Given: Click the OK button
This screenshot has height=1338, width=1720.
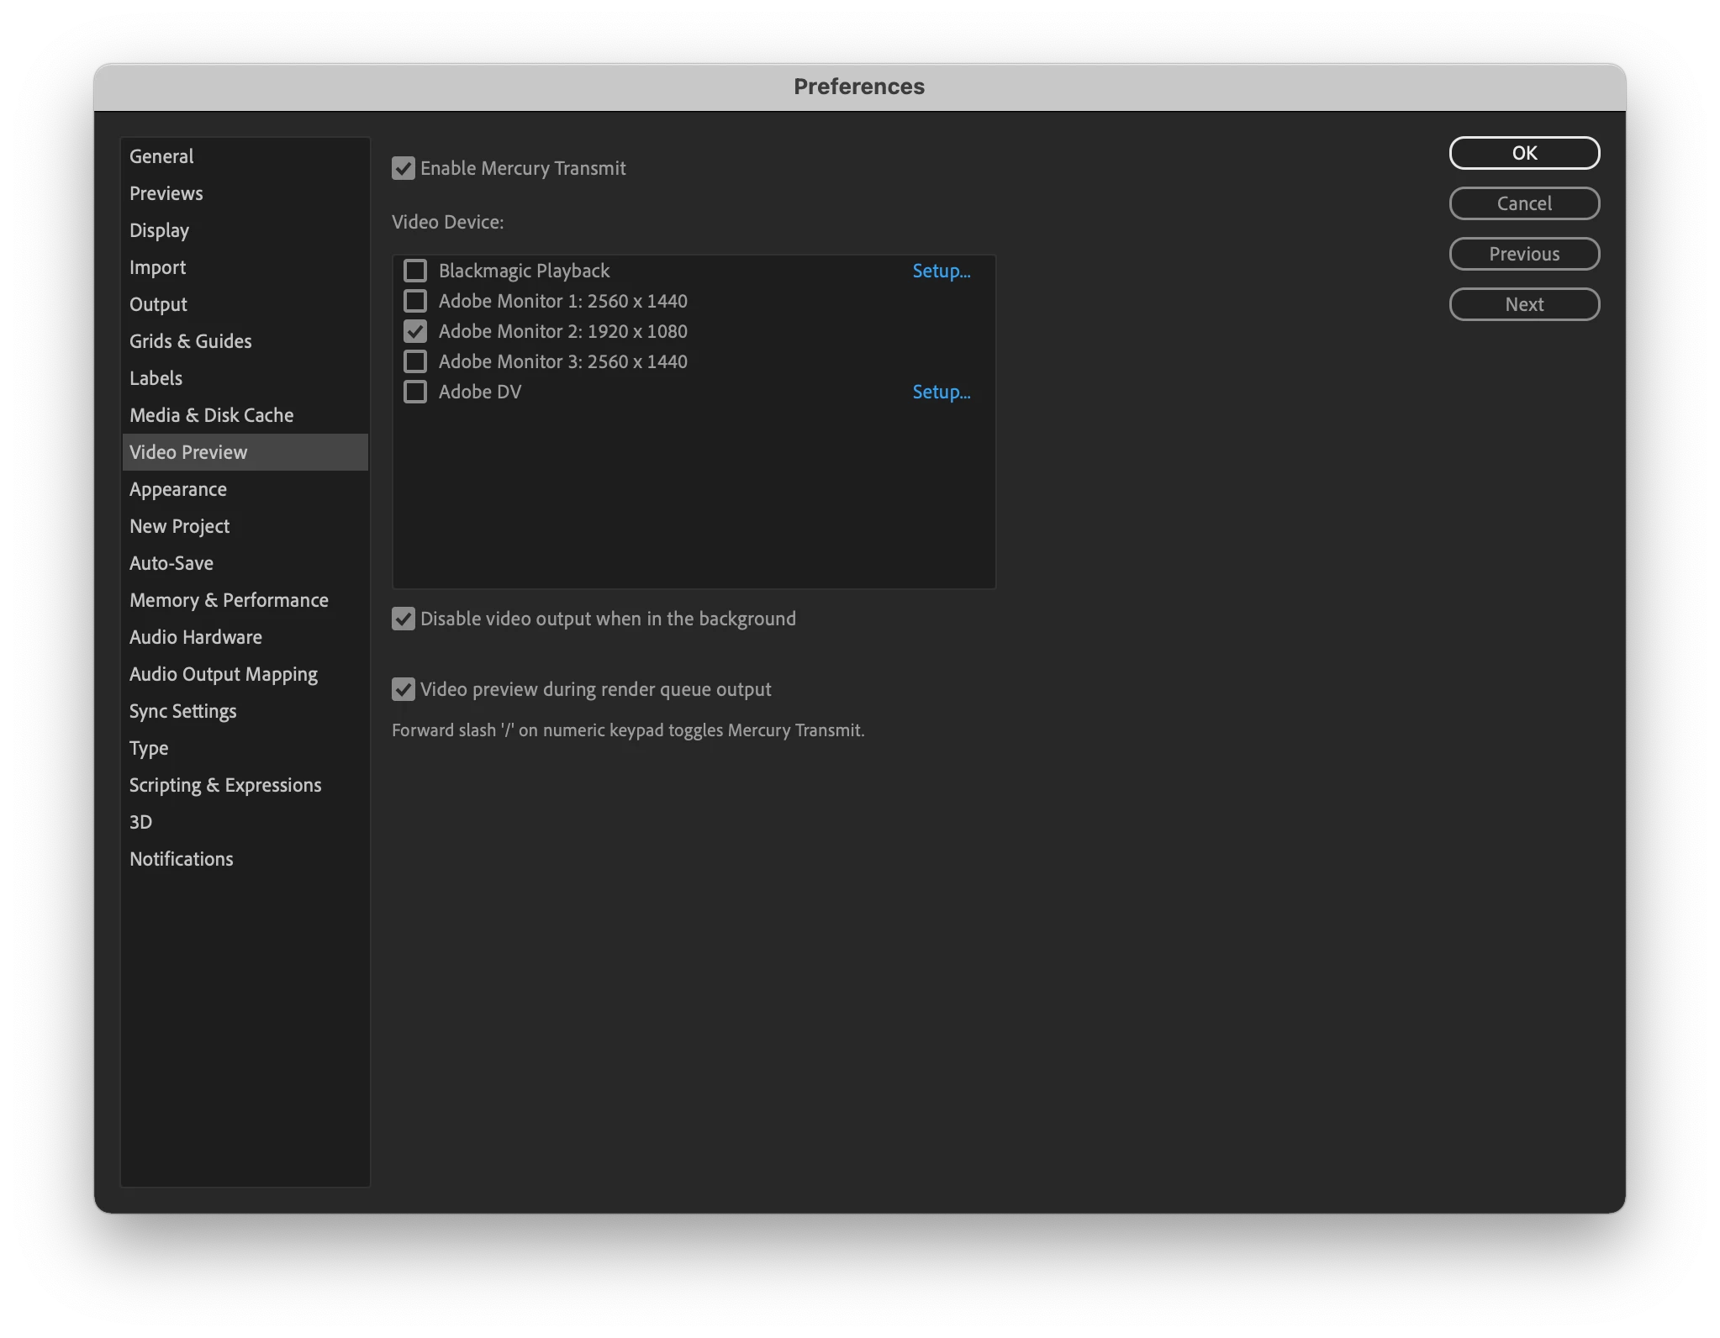Looking at the screenshot, I should [x=1523, y=153].
